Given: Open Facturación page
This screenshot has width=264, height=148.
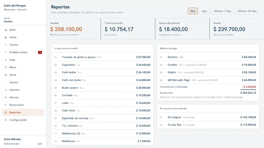Looking at the screenshot, I should pos(23,105).
